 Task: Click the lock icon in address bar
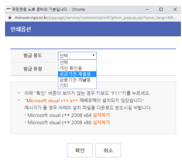pyautogui.click(x=10, y=18)
